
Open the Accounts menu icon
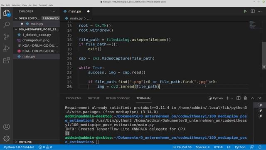click(7, 127)
